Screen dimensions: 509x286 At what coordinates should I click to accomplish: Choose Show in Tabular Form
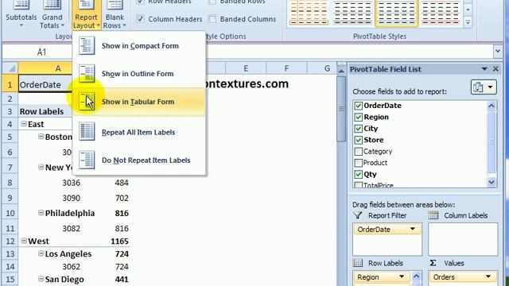point(140,102)
